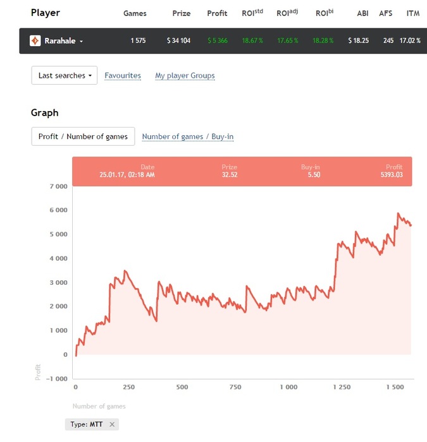Screen dimensions: 427x442
Task: Click the Games column header
Action: point(134,13)
